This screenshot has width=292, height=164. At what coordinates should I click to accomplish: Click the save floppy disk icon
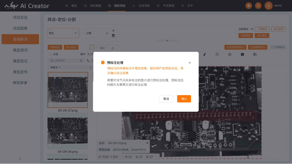coord(242,54)
